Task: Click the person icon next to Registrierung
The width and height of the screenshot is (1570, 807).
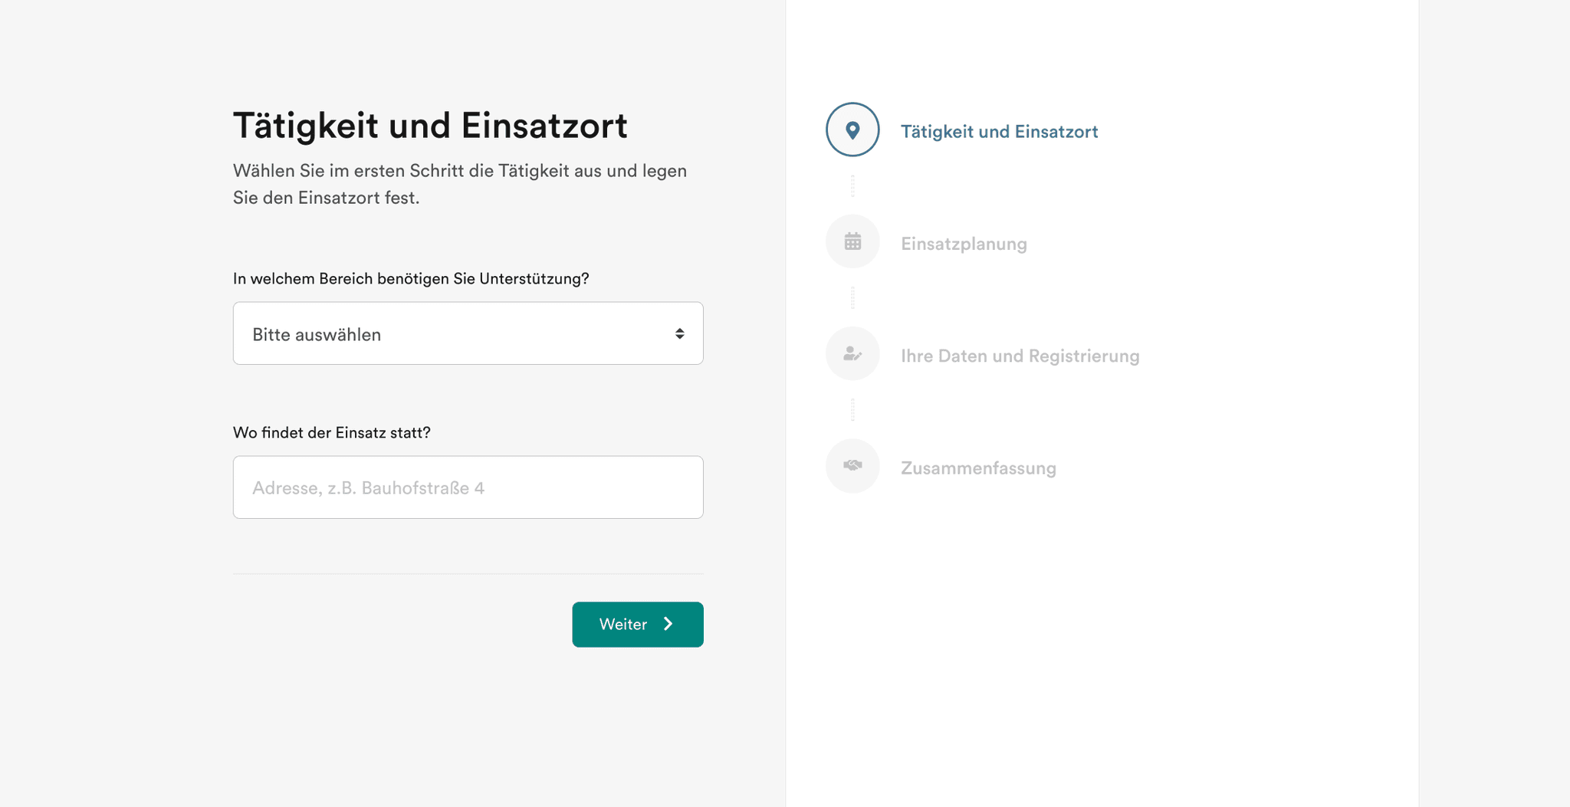Action: 852,353
